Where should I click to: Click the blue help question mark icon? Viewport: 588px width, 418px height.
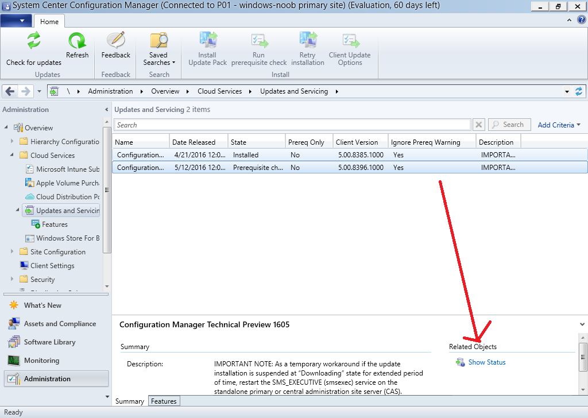pos(581,20)
